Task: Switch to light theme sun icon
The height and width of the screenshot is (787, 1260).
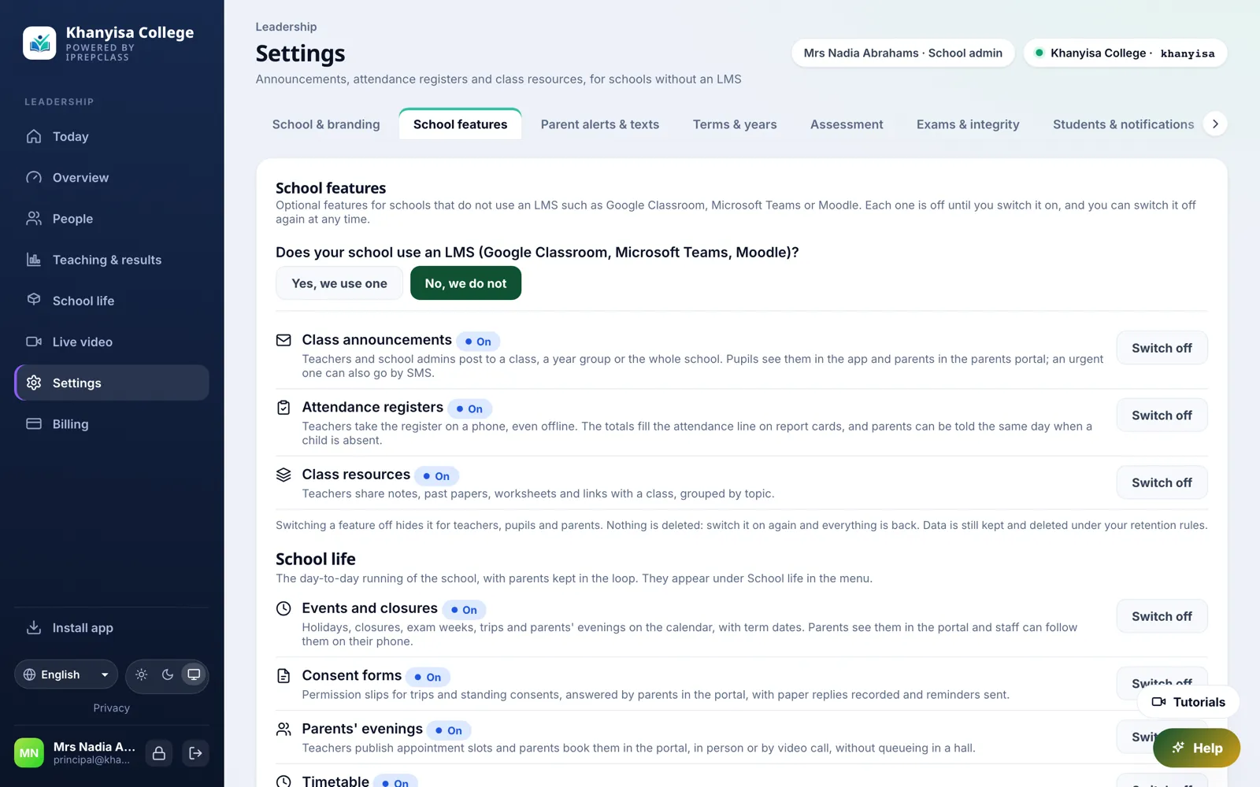Action: pyautogui.click(x=142, y=674)
